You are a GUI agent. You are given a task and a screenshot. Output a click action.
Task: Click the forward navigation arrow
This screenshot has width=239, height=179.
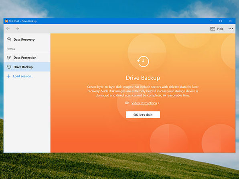tap(17, 28)
